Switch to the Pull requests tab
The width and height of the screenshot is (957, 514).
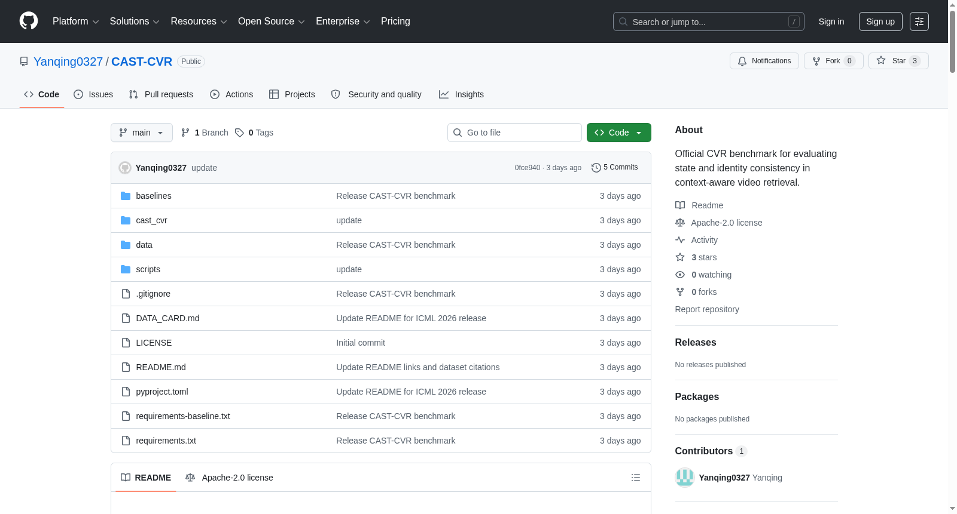161,94
